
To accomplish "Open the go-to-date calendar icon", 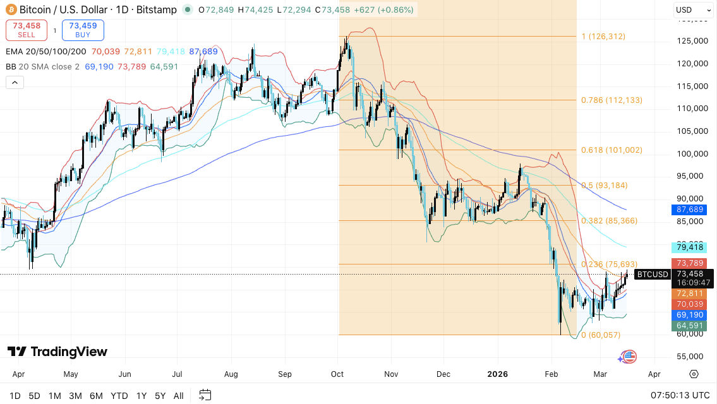I will 205,395.
